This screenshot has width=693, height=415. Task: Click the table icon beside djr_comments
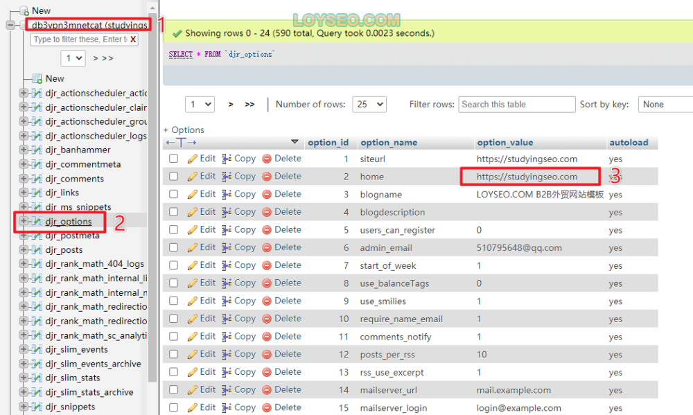pos(37,179)
